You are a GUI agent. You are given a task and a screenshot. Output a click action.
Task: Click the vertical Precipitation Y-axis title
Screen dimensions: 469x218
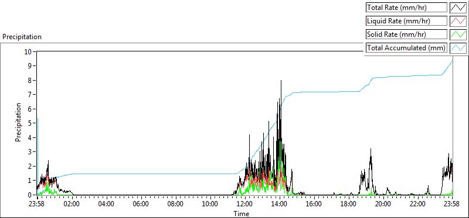tap(18, 122)
